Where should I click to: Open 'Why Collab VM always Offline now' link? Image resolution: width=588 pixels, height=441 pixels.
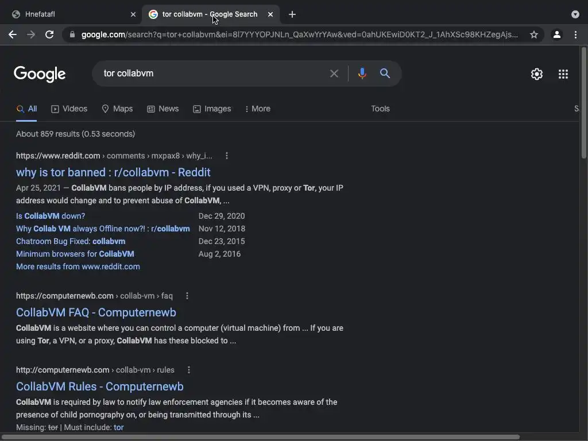103,229
